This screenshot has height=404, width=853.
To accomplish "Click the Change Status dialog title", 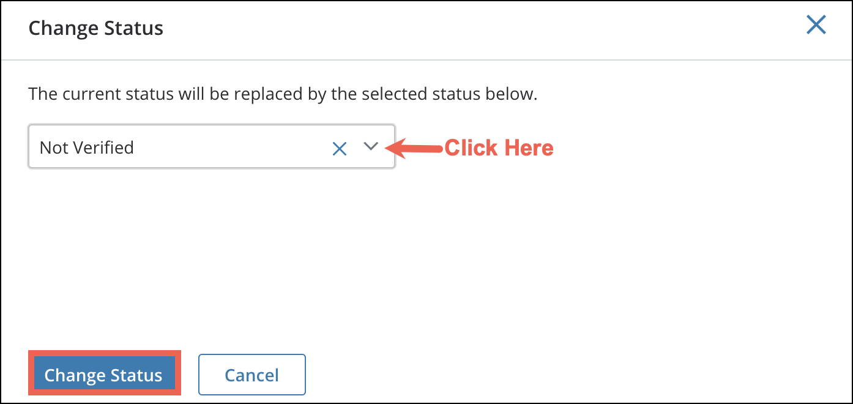I will tap(95, 28).
